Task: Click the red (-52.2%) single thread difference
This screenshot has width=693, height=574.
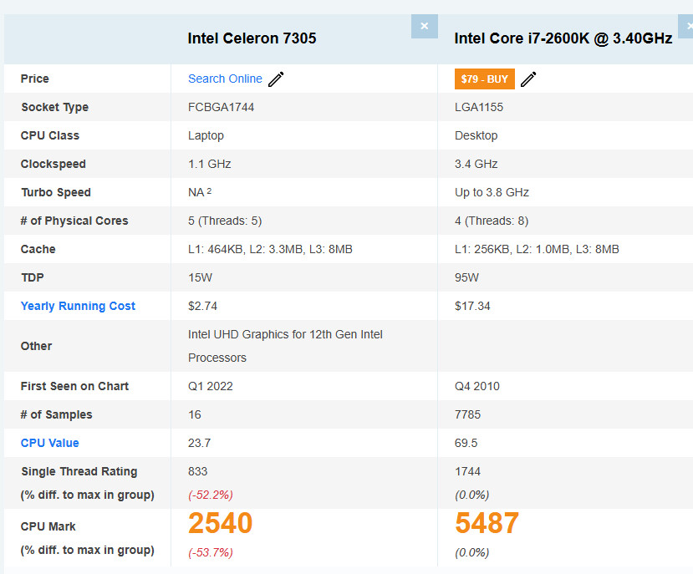Action: (x=211, y=495)
